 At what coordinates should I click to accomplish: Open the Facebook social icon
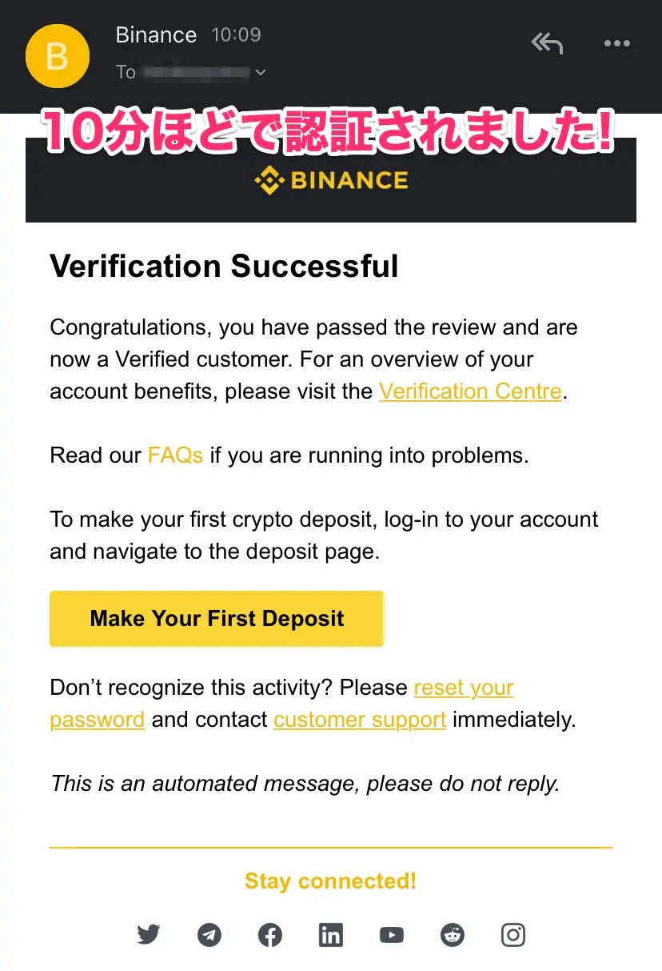(x=270, y=934)
